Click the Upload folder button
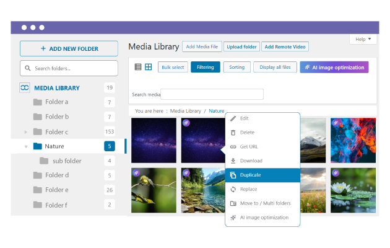390x248 pixels. pyautogui.click(x=241, y=46)
